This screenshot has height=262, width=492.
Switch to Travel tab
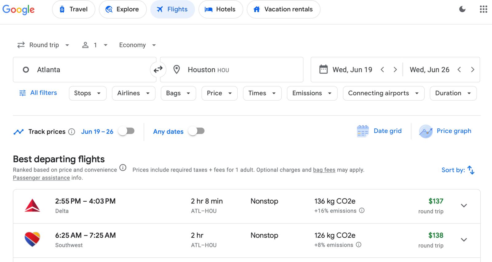point(73,9)
